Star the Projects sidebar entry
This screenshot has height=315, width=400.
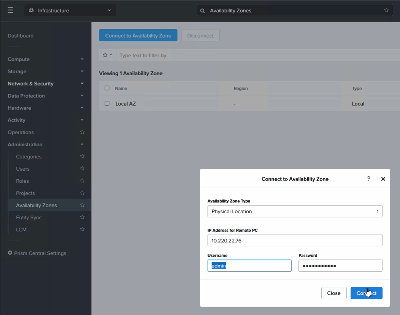[82, 193]
